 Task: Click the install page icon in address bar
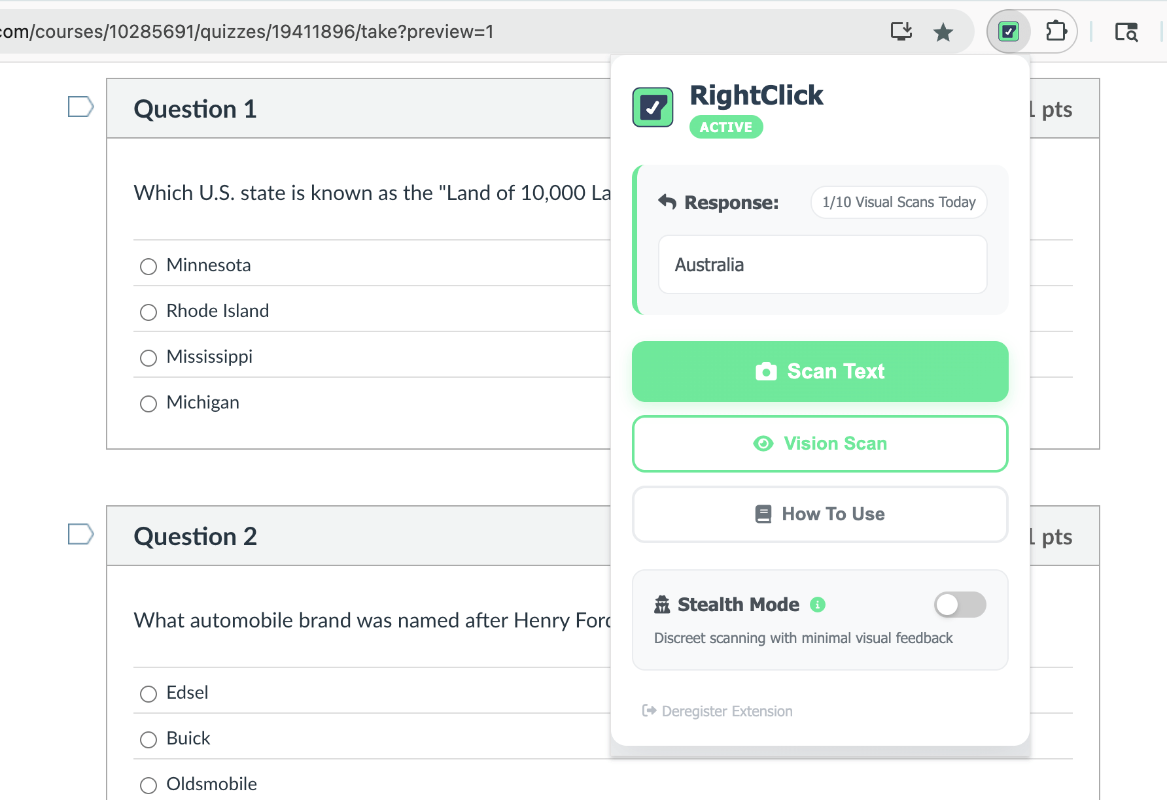coord(901,30)
